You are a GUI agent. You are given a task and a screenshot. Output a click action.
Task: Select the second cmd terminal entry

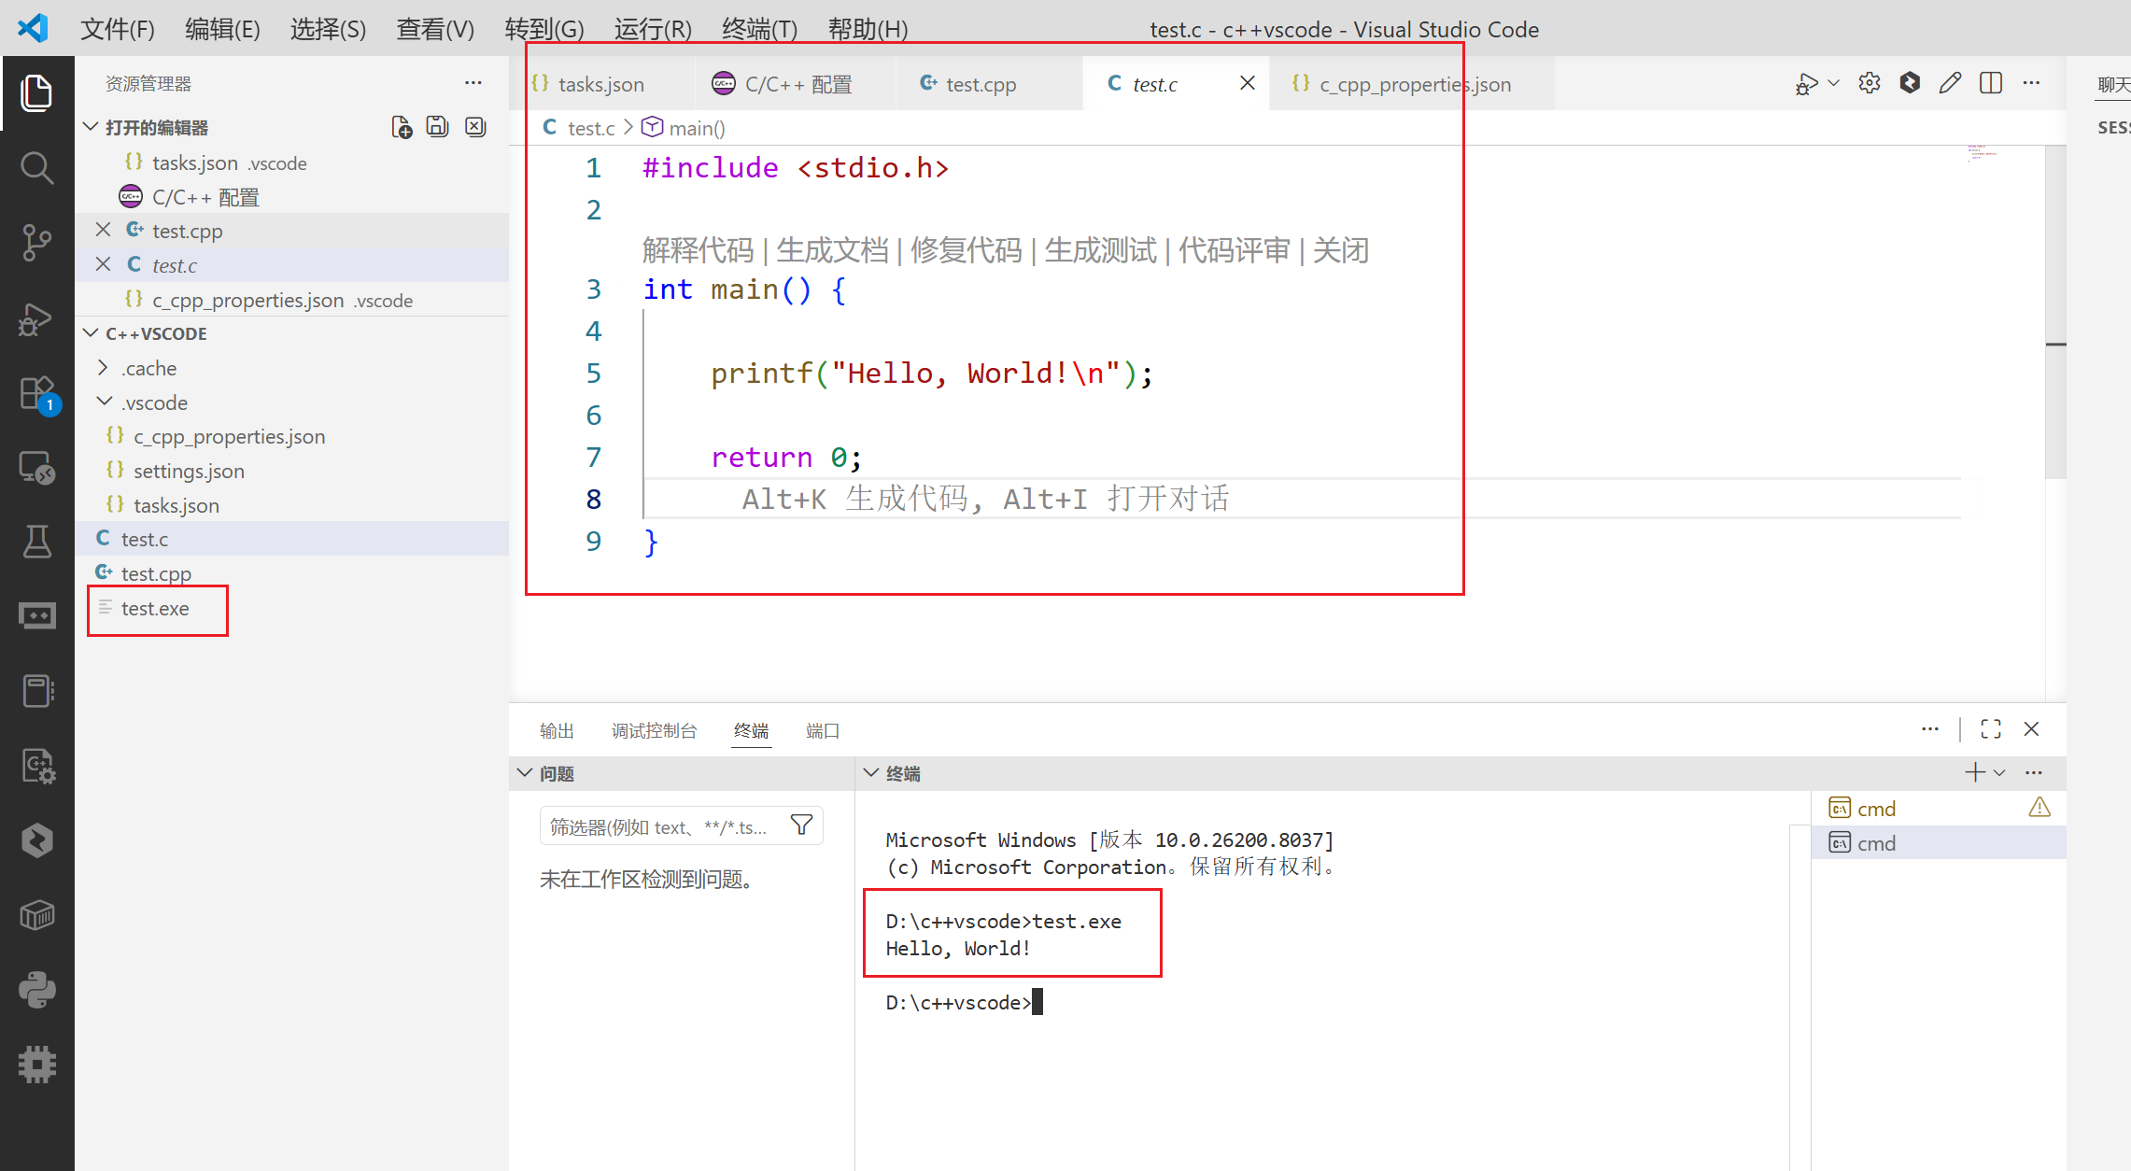tap(1938, 843)
